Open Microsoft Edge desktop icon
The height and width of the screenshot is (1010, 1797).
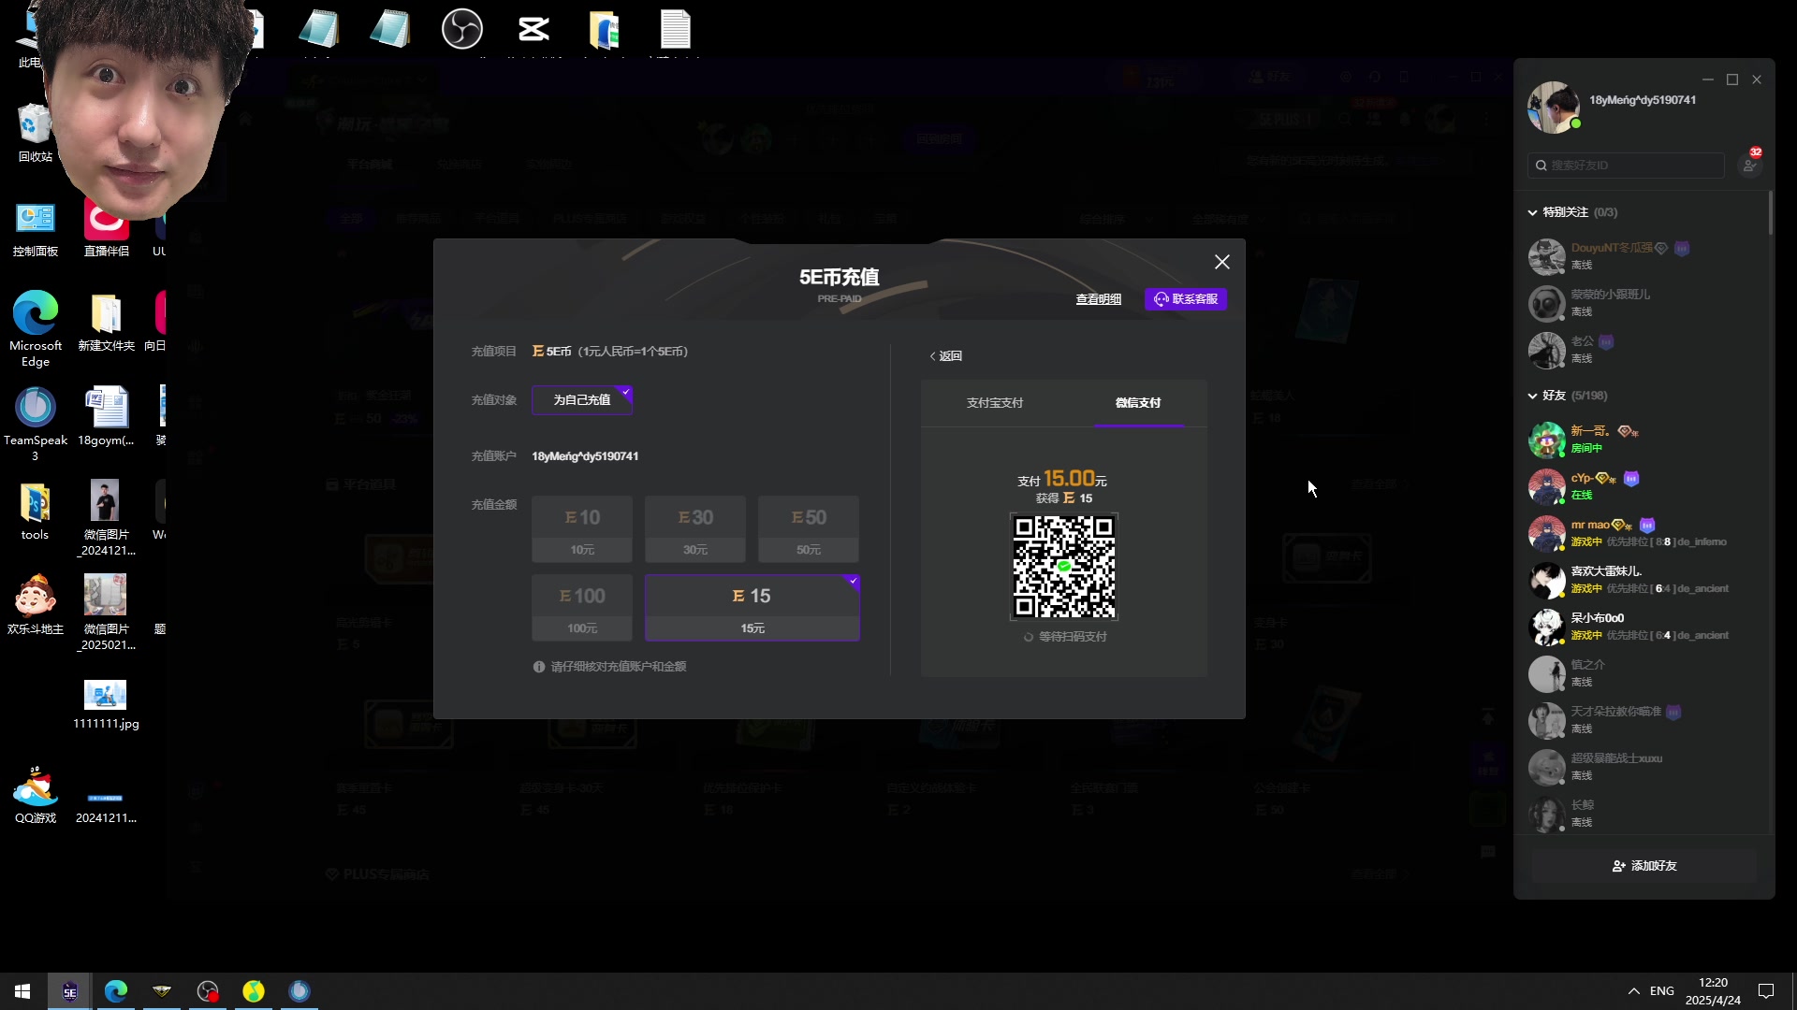(36, 328)
